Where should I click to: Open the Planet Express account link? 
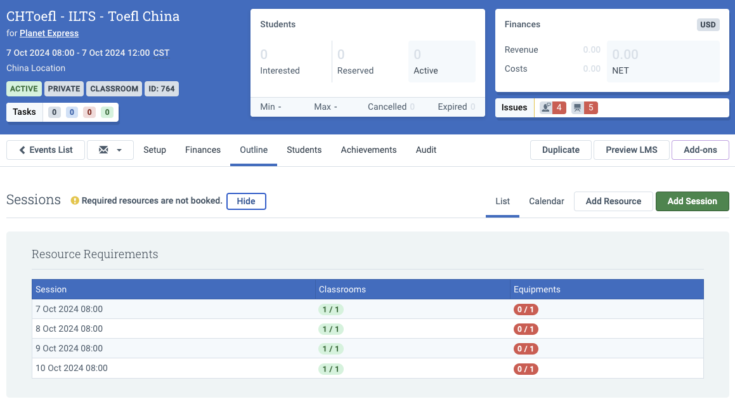49,33
